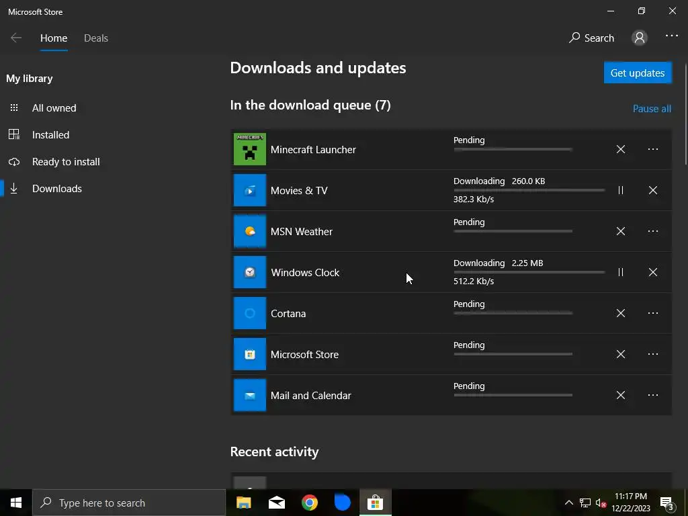Click the Movies & TV progress bar
The height and width of the screenshot is (516, 688).
click(529, 190)
